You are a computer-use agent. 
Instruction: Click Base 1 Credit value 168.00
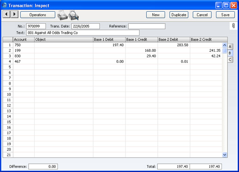(x=150, y=50)
